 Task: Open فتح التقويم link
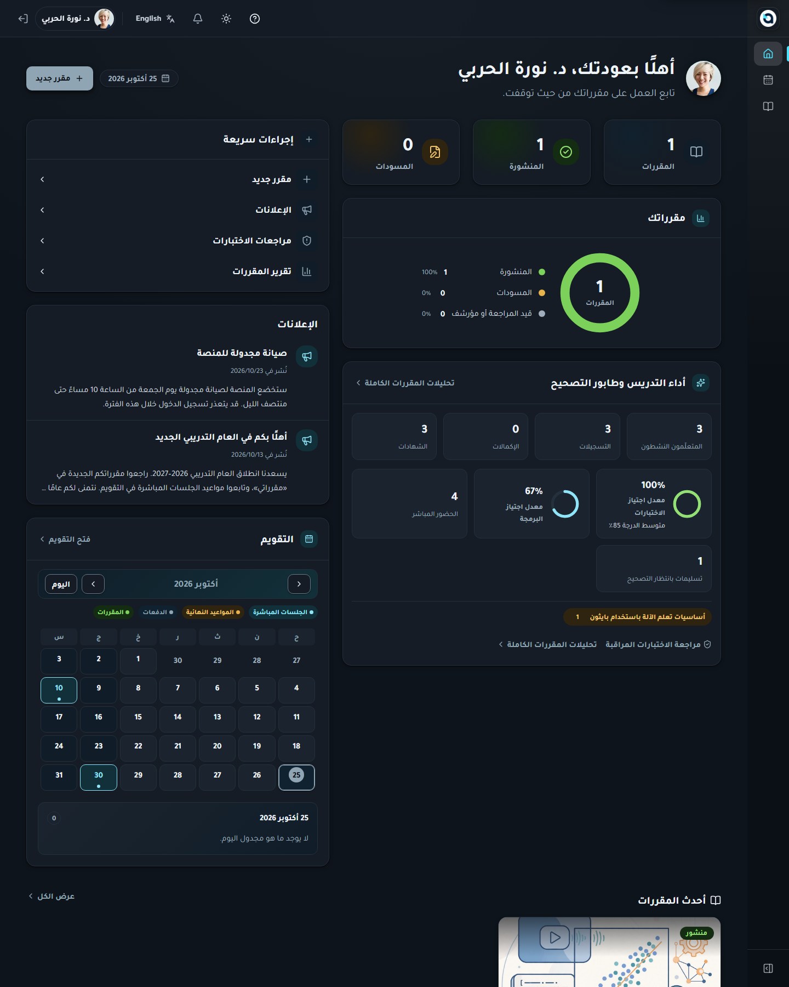pyautogui.click(x=65, y=540)
